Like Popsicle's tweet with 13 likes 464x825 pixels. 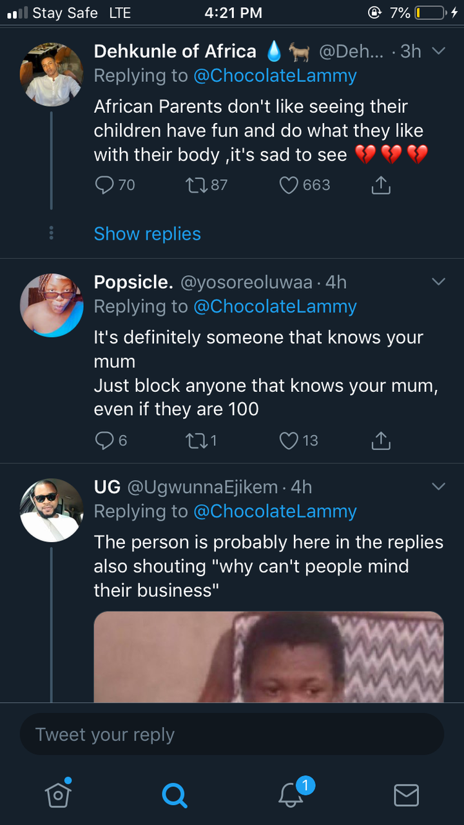[x=289, y=441]
